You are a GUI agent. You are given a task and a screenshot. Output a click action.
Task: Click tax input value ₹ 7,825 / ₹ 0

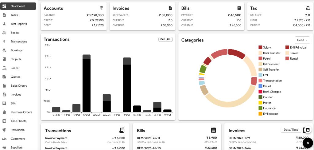point(302,20)
